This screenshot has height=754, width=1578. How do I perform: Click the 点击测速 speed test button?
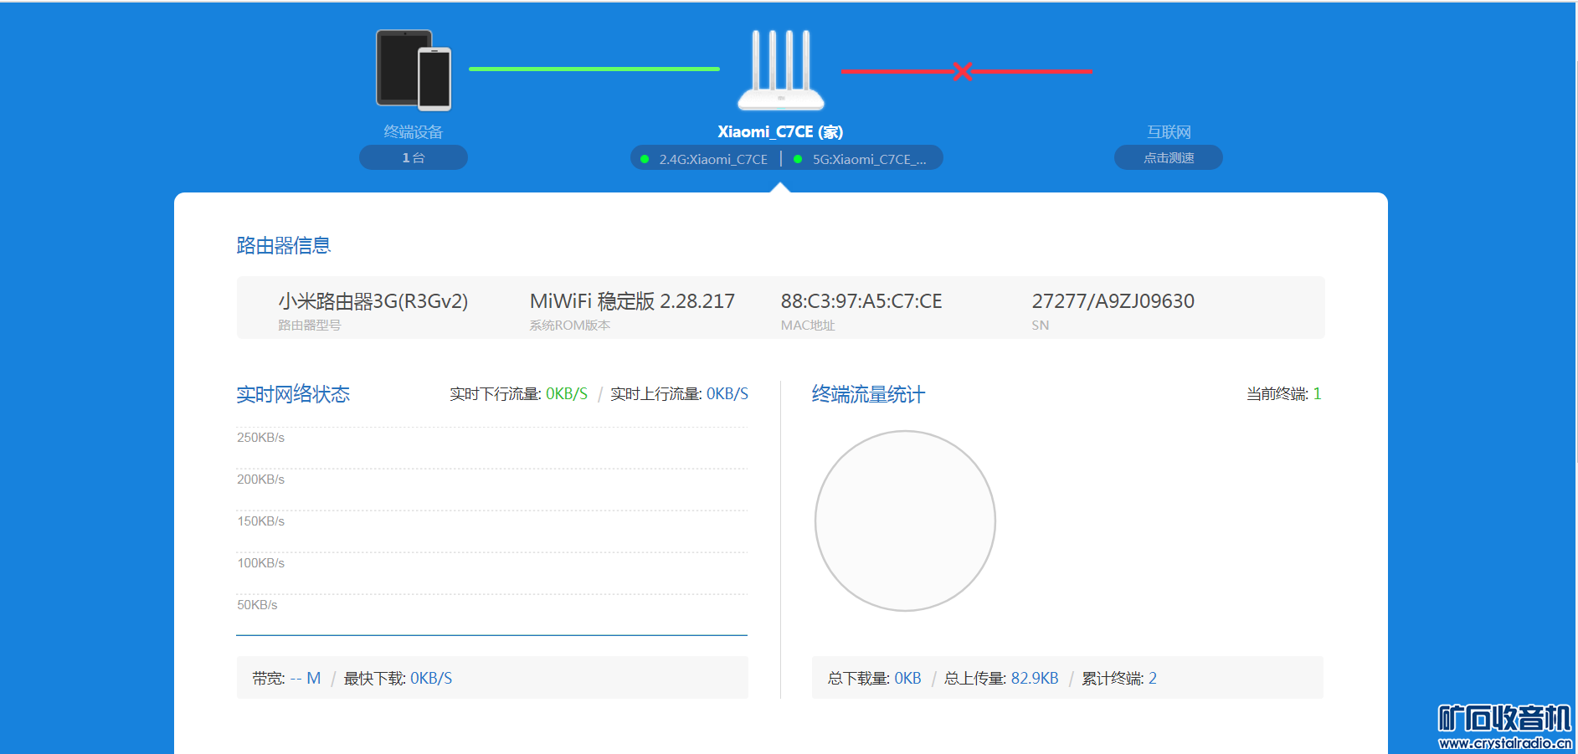tap(1169, 157)
